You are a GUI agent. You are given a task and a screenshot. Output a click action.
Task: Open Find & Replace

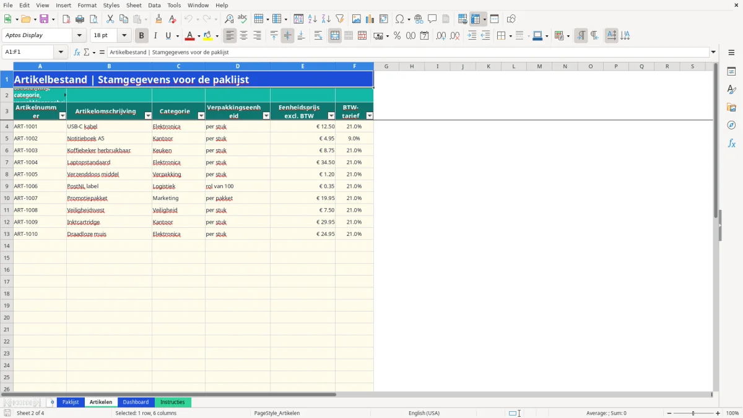pos(229,19)
